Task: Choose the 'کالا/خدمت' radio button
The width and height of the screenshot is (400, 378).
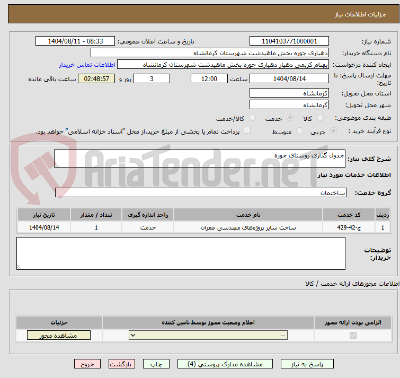Action: coord(252,118)
